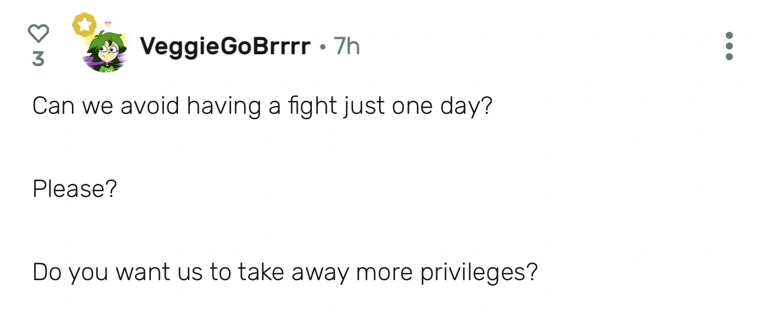Open VeggieGoBrrrr's avatar picture

(x=107, y=52)
